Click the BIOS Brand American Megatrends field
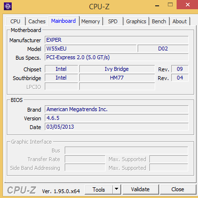The height and width of the screenshot is (198, 198). (x=117, y=109)
